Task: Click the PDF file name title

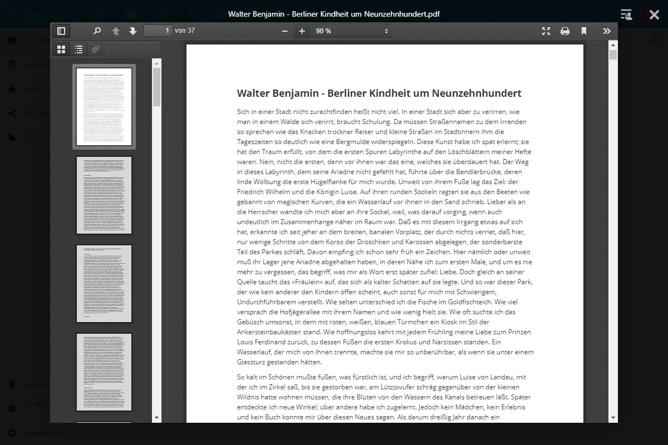Action: [x=334, y=14]
